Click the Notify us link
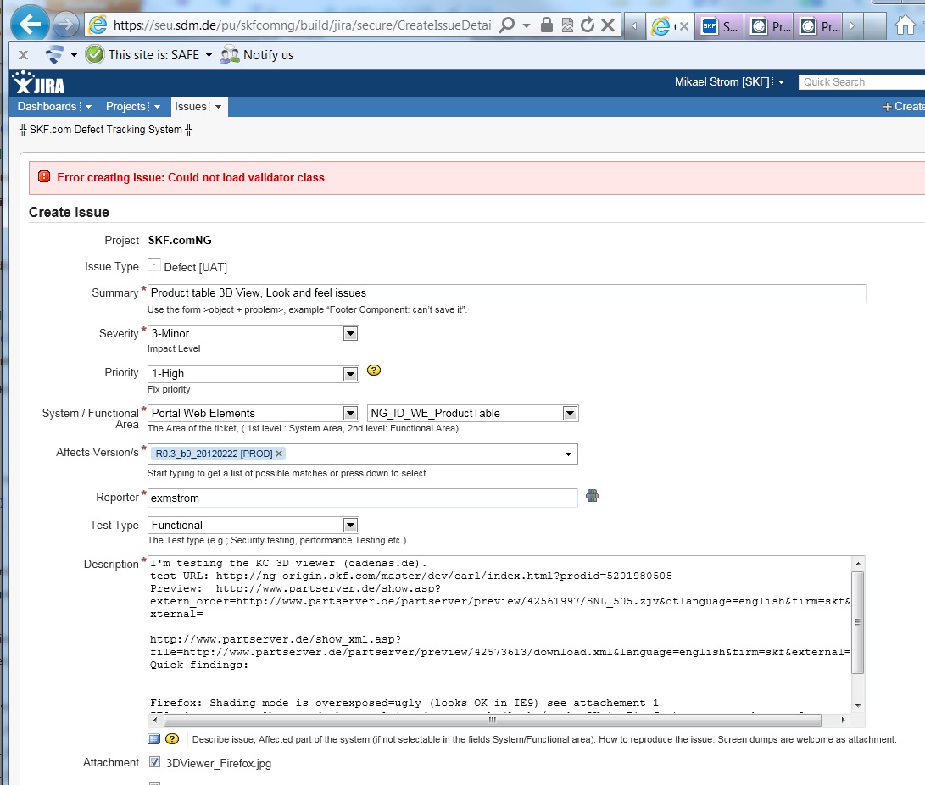Screen dimensions: 925x785 tap(269, 55)
